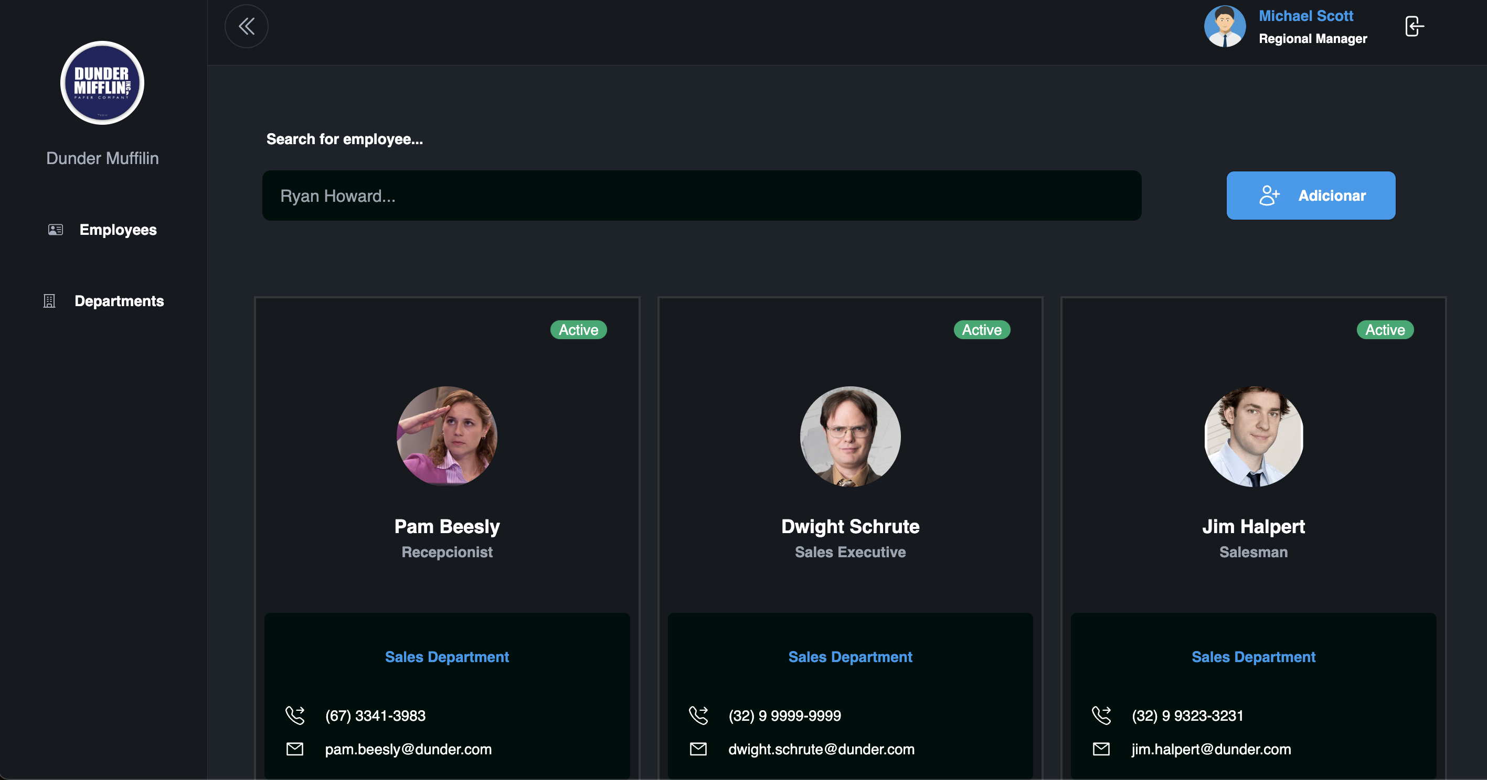The height and width of the screenshot is (780, 1487).
Task: Click phone number (67) 3341-3983
Action: 375,716
